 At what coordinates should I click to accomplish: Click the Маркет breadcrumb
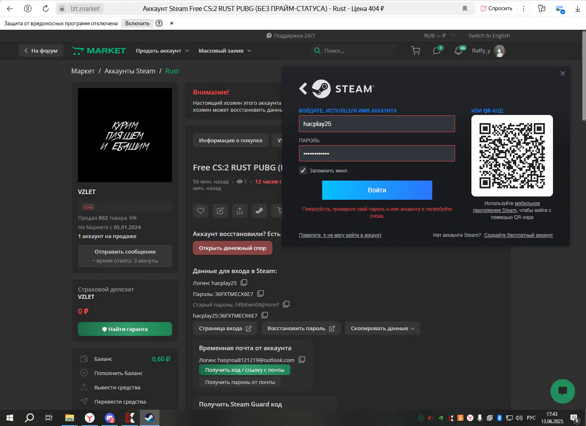(83, 71)
